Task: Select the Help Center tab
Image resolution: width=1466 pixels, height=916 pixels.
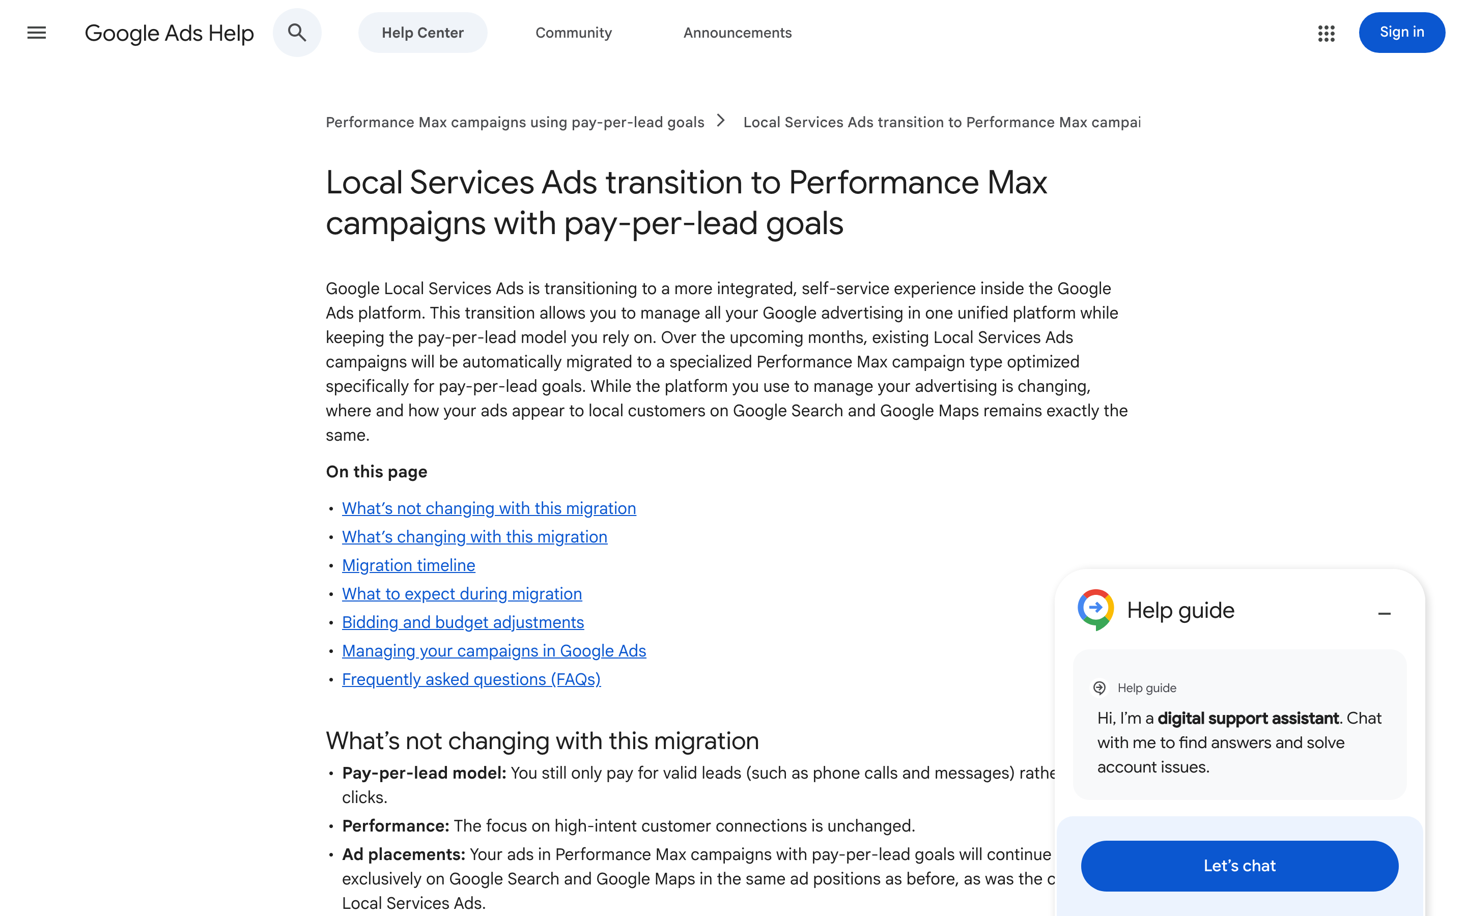Action: point(423,33)
